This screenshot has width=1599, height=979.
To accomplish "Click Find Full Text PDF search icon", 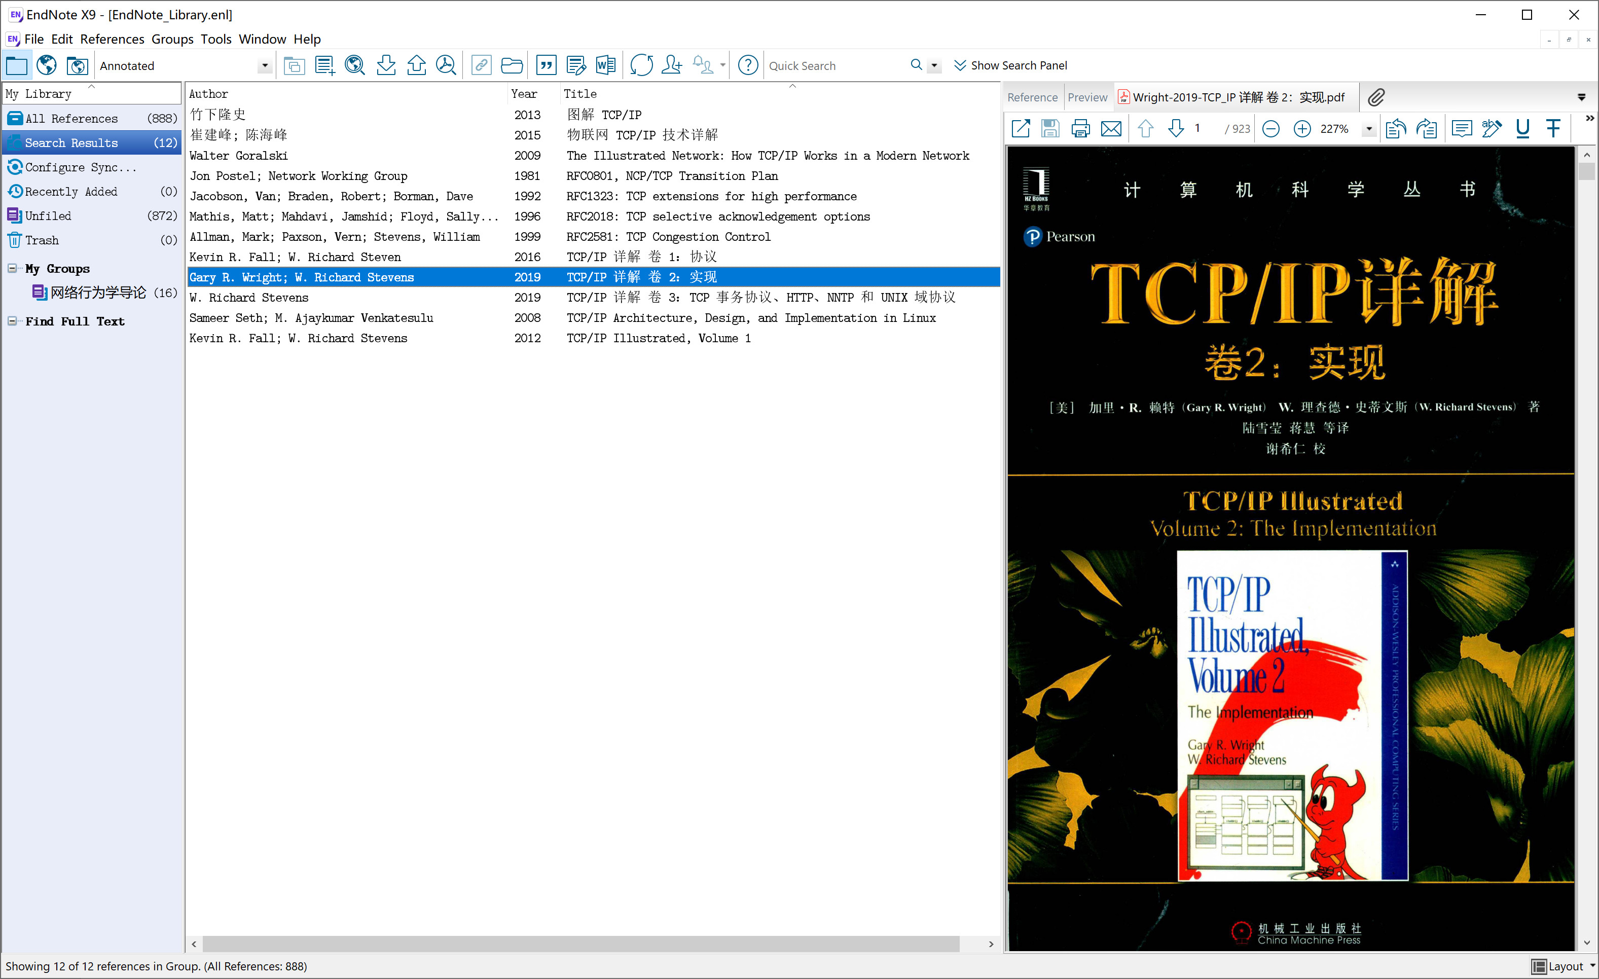I will point(447,65).
